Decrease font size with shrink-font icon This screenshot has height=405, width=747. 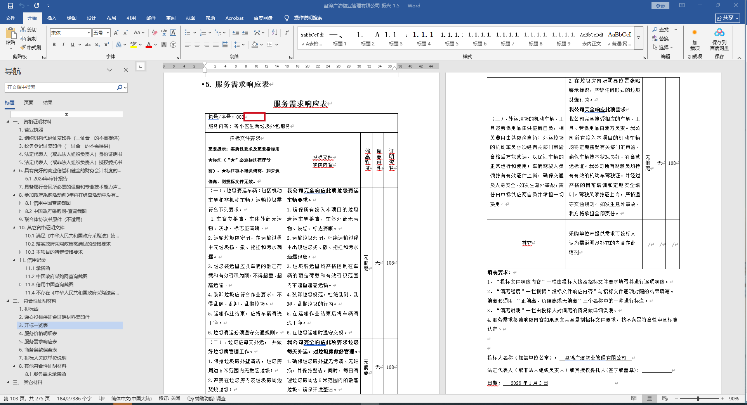click(x=125, y=33)
